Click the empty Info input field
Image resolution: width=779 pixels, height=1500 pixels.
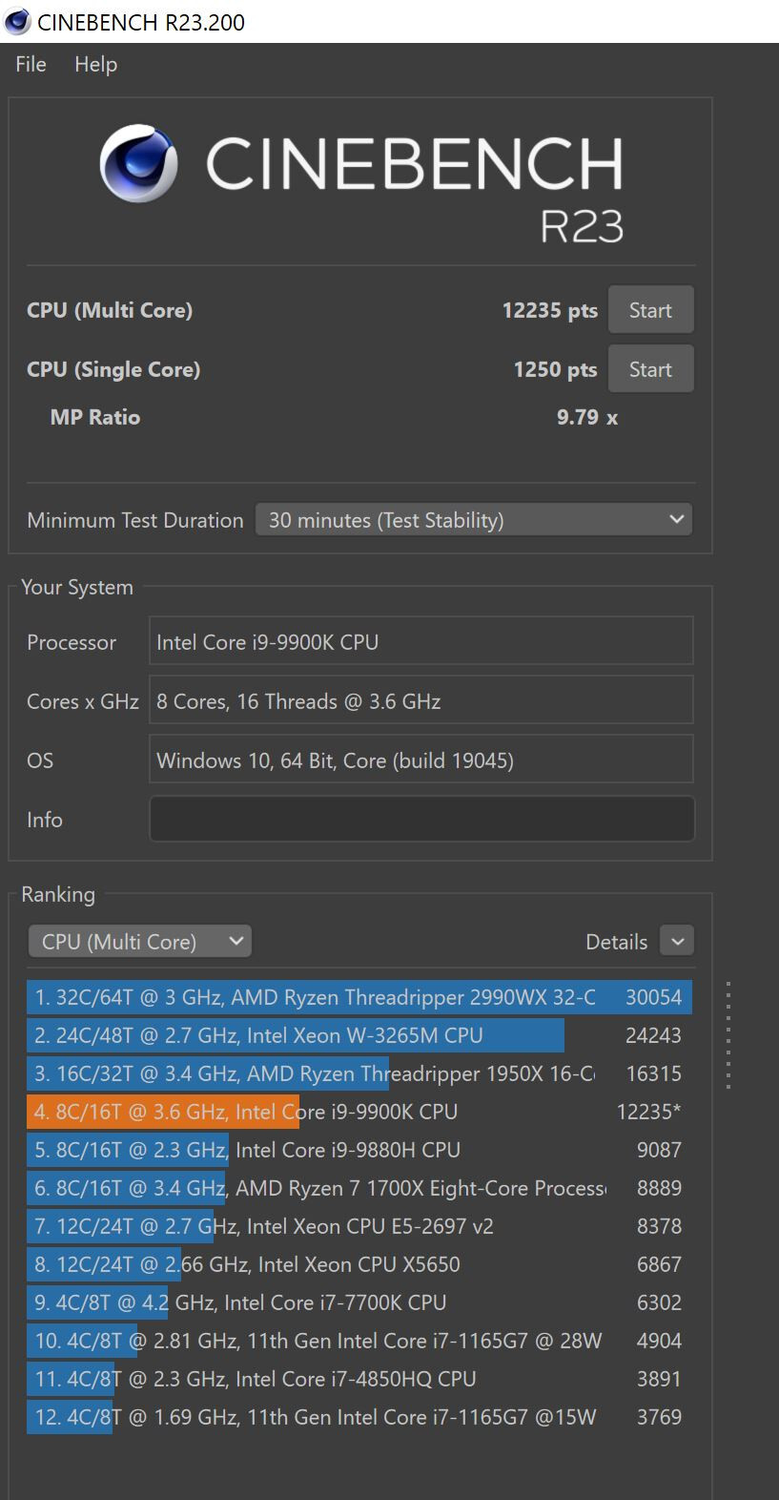point(421,820)
